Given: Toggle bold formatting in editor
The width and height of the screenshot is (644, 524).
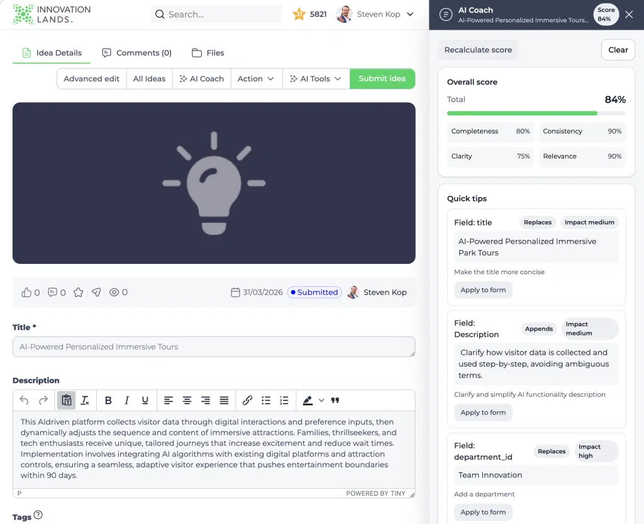Looking at the screenshot, I should click(x=108, y=400).
